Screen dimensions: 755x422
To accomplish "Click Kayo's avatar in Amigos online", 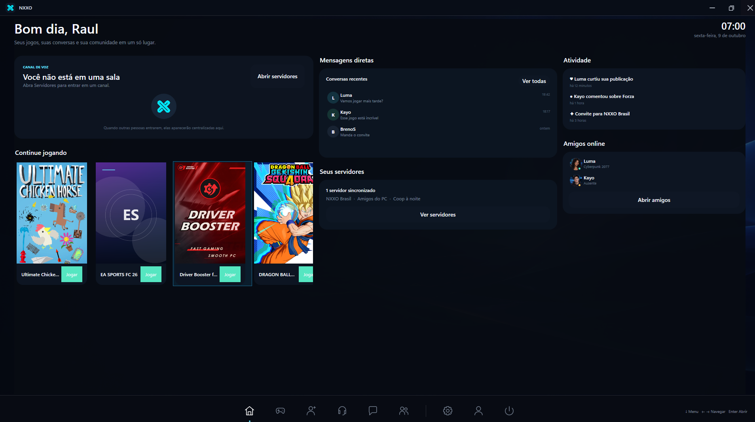I will pyautogui.click(x=575, y=180).
